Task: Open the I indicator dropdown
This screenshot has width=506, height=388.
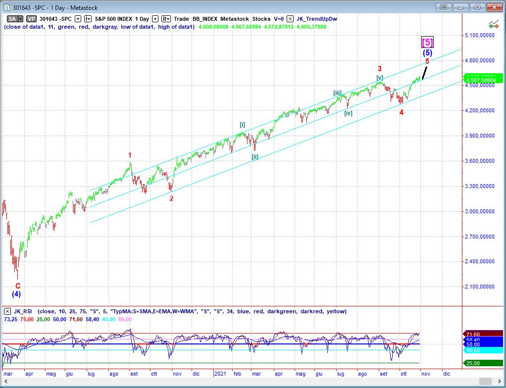Action: pos(88,19)
